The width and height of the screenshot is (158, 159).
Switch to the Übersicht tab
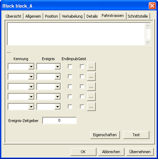point(13,16)
